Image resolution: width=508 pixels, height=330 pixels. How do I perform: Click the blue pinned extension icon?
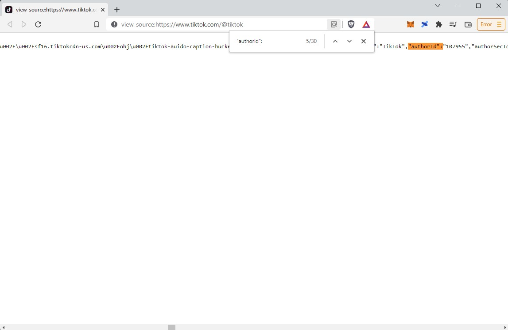[424, 24]
